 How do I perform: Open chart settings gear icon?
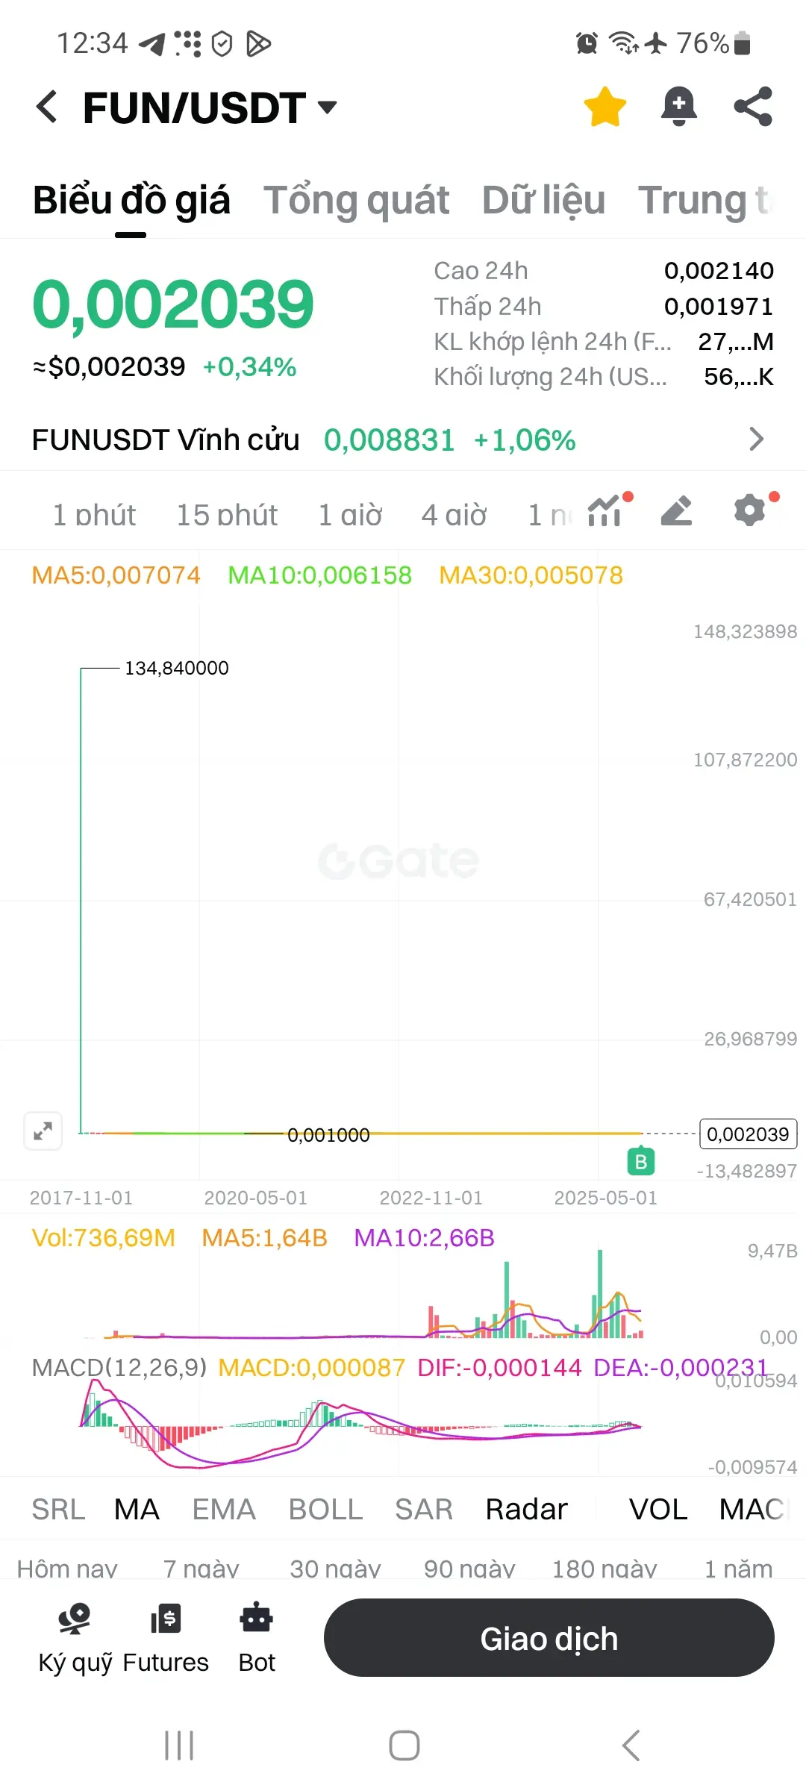pos(751,511)
